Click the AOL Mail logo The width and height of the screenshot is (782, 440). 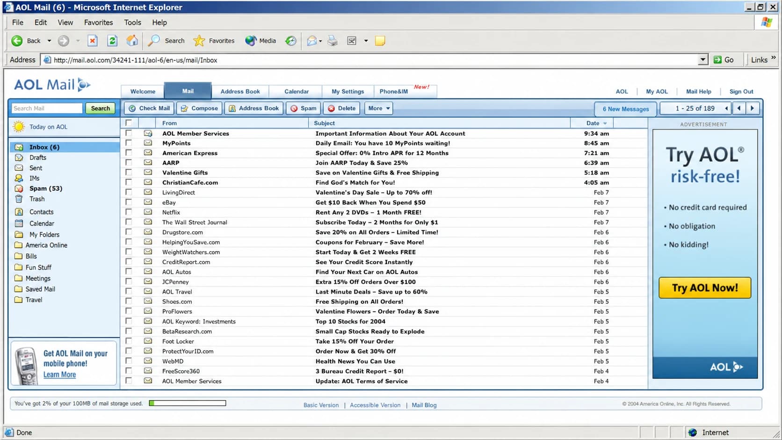pyautogui.click(x=52, y=85)
